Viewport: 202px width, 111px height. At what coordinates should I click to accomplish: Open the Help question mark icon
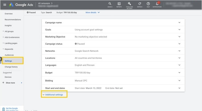tap(148, 4)
